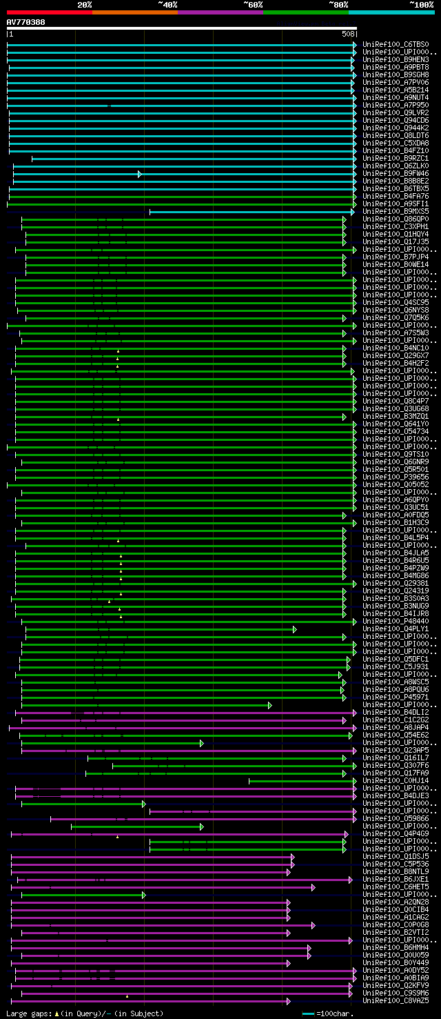
Task: Open the UniRef100_B4DLI2 purple hit label
Action: pyautogui.click(x=395, y=713)
